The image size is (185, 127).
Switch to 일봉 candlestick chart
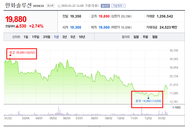coord(136,37)
